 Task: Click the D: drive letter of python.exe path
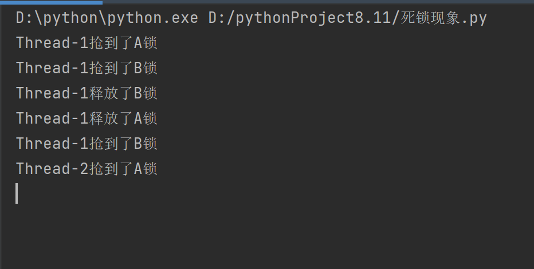coord(23,18)
